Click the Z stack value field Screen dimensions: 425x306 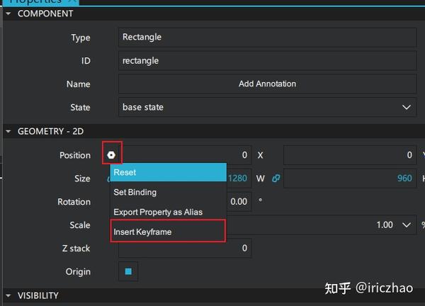pyautogui.click(x=184, y=248)
